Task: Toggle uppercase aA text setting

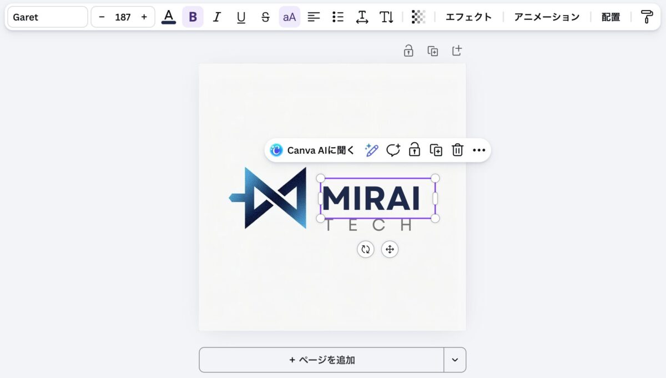Action: click(289, 17)
